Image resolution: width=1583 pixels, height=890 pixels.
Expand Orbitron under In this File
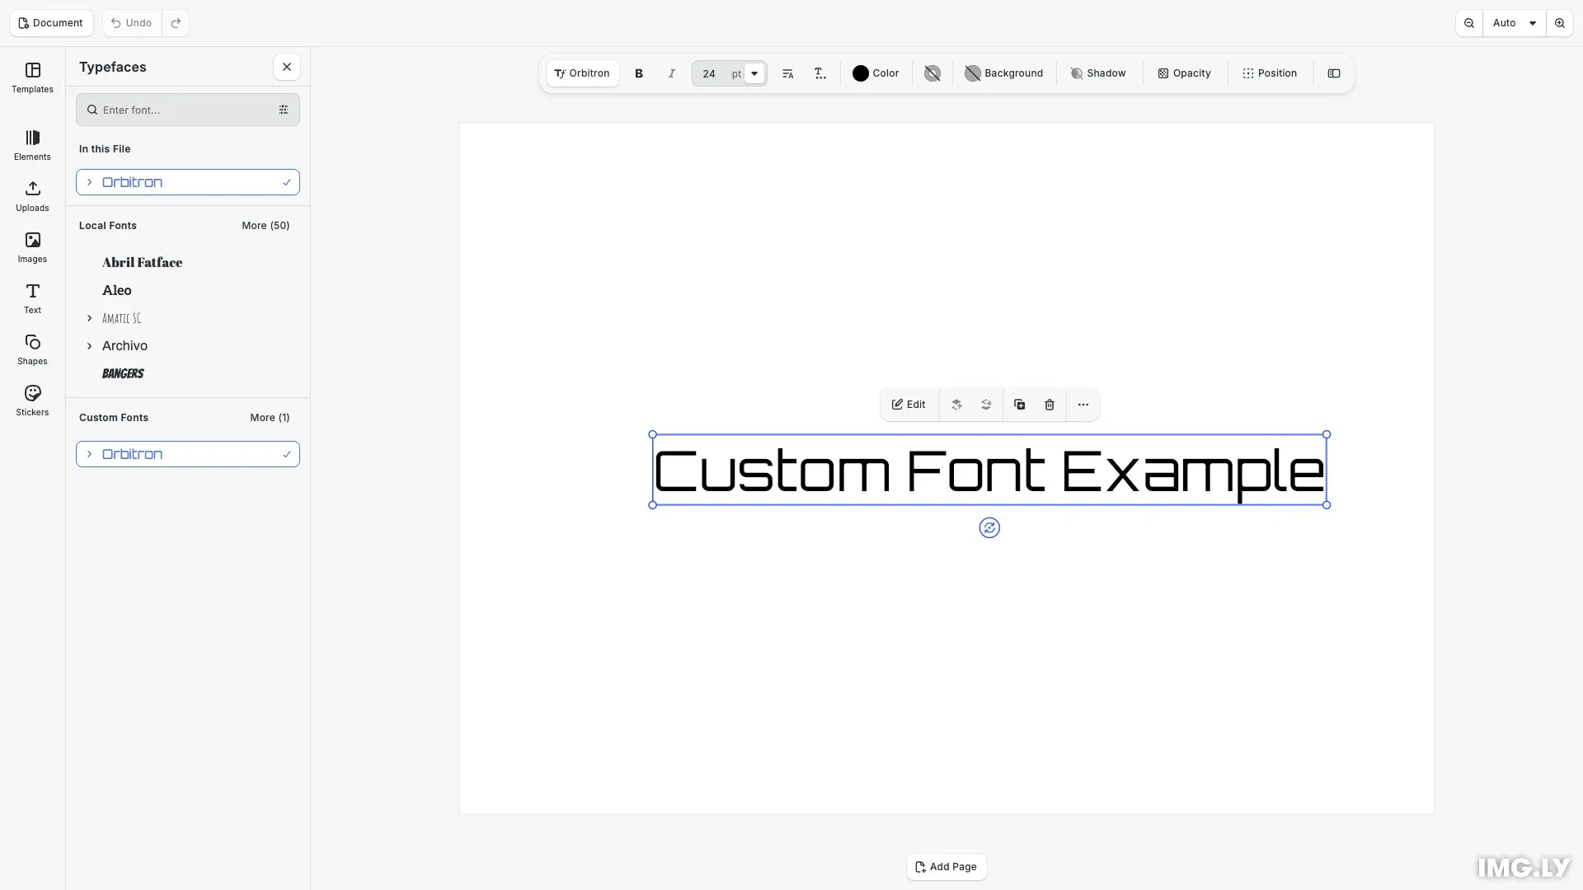[90, 182]
